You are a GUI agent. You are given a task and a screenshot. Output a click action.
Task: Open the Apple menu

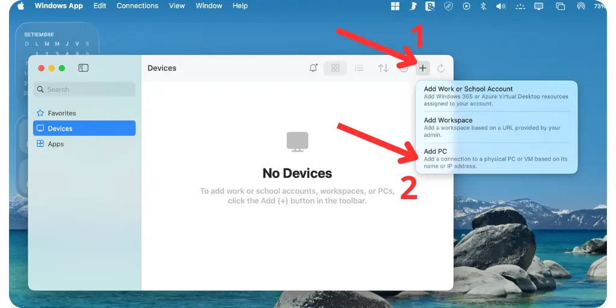(20, 6)
